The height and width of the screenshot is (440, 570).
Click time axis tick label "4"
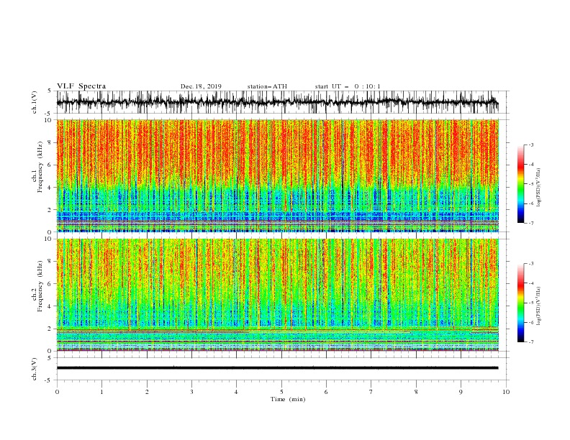coord(237,392)
